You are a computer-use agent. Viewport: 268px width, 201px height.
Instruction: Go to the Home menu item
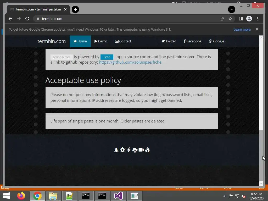[80, 41]
